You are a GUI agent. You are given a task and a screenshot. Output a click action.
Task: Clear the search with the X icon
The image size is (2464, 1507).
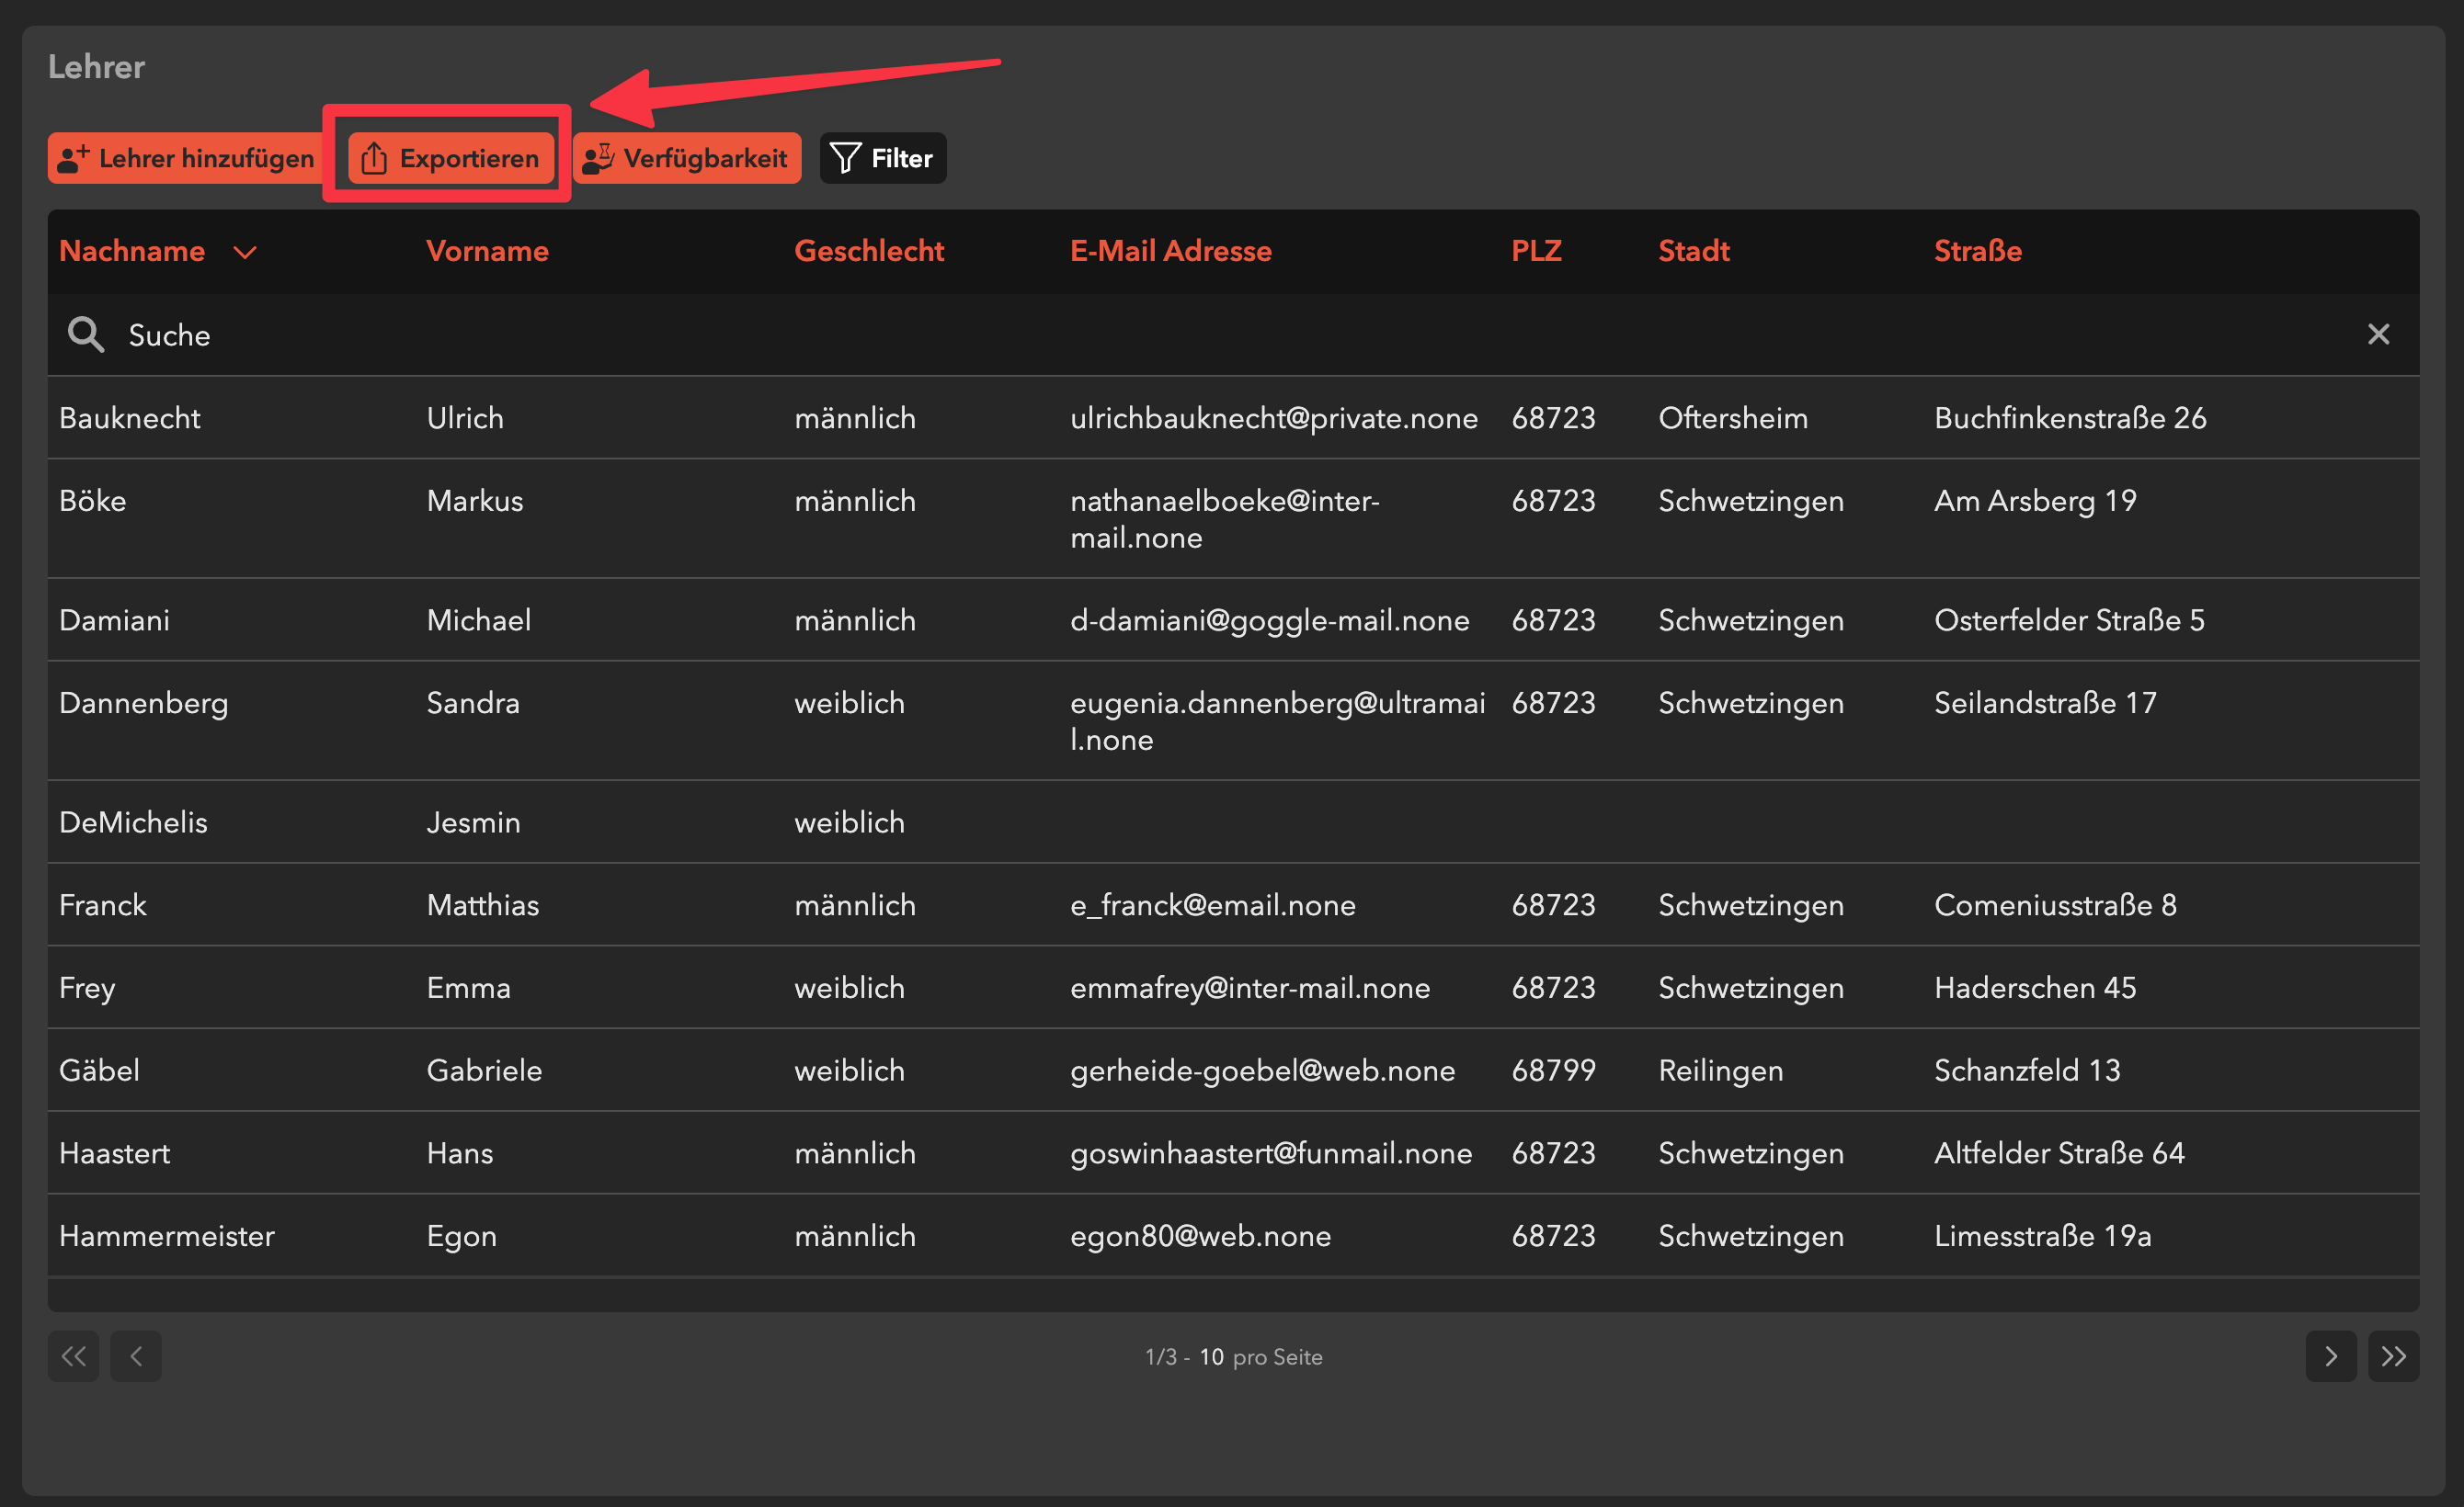coord(2378,334)
